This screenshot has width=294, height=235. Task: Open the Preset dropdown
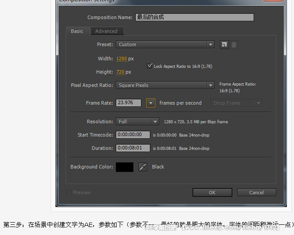pos(165,44)
